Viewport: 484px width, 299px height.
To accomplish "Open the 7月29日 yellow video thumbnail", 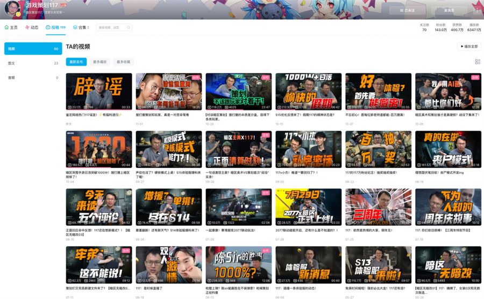I will point(308,207).
